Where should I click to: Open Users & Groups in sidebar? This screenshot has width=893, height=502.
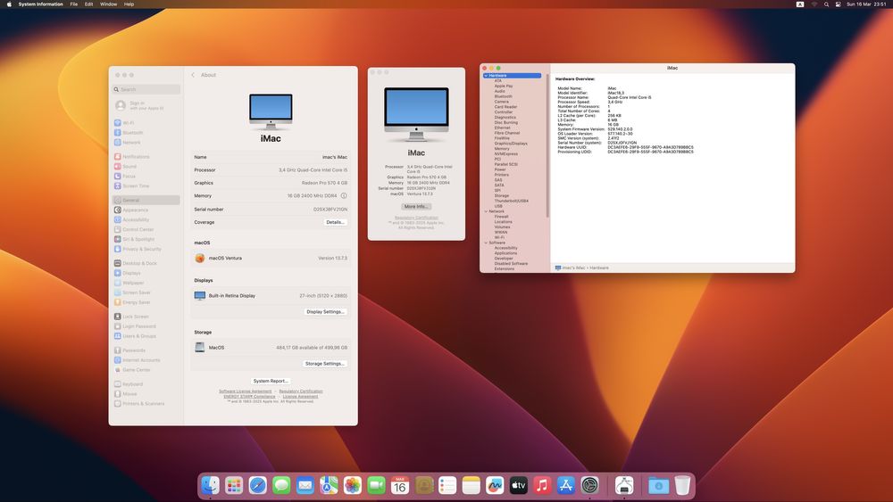click(146, 336)
